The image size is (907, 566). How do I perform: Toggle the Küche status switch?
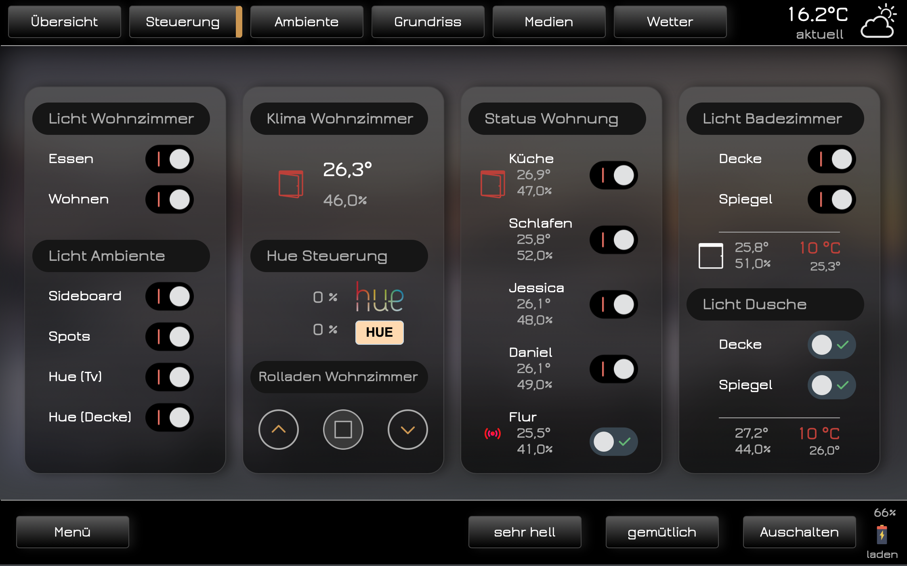tap(614, 175)
